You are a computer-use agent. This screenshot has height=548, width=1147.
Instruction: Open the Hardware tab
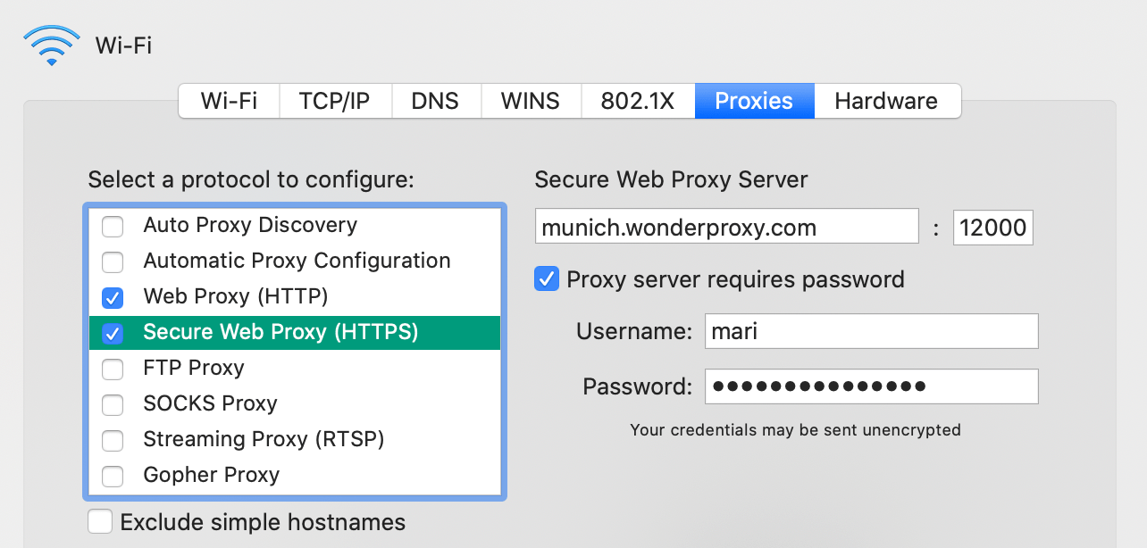tap(887, 100)
